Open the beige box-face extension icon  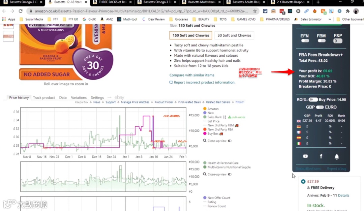click(x=273, y=11)
